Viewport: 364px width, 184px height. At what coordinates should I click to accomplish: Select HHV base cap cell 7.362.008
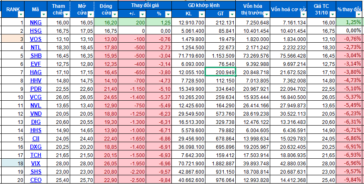(x=288, y=80)
